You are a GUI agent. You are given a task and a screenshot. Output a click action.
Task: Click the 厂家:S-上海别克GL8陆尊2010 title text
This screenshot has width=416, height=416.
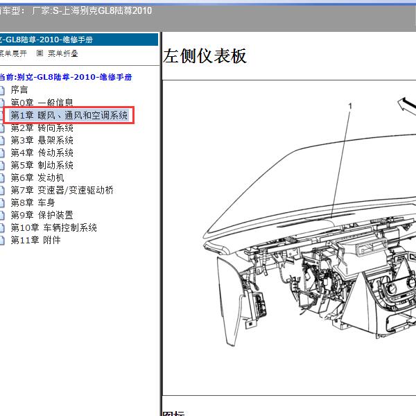pyautogui.click(x=92, y=11)
